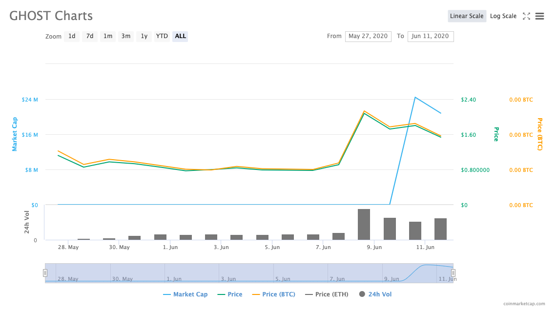This screenshot has width=557, height=314.
Task: Grab the left navigator range handle
Action: (x=45, y=273)
